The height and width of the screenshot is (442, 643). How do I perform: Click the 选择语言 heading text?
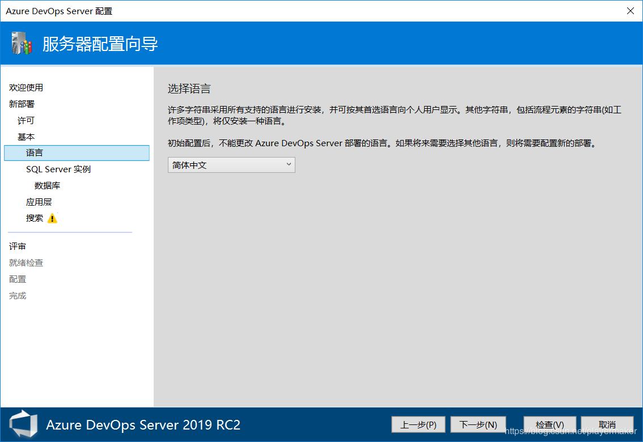(189, 89)
